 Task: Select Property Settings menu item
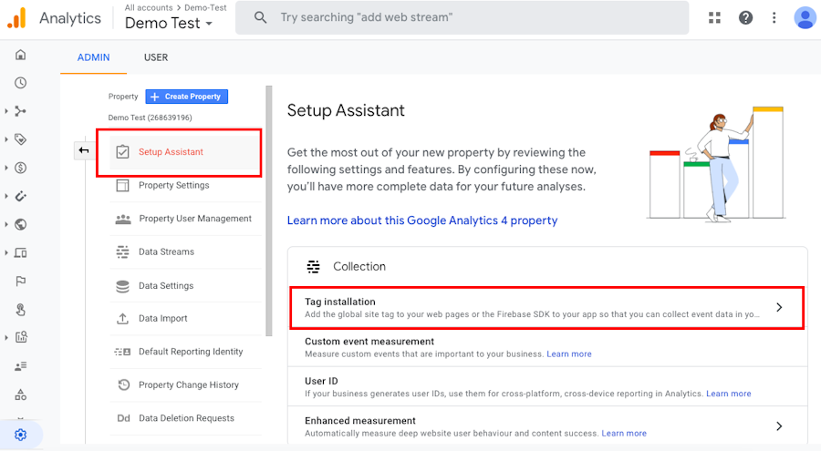(x=185, y=185)
